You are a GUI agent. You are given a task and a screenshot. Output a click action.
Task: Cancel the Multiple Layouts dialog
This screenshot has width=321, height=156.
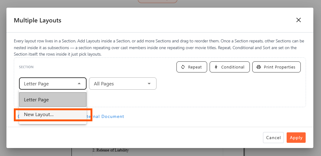[x=273, y=138]
